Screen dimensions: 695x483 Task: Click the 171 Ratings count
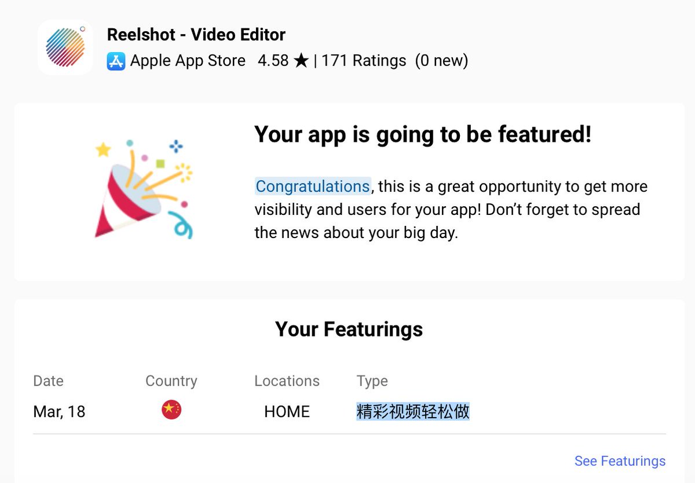[364, 61]
